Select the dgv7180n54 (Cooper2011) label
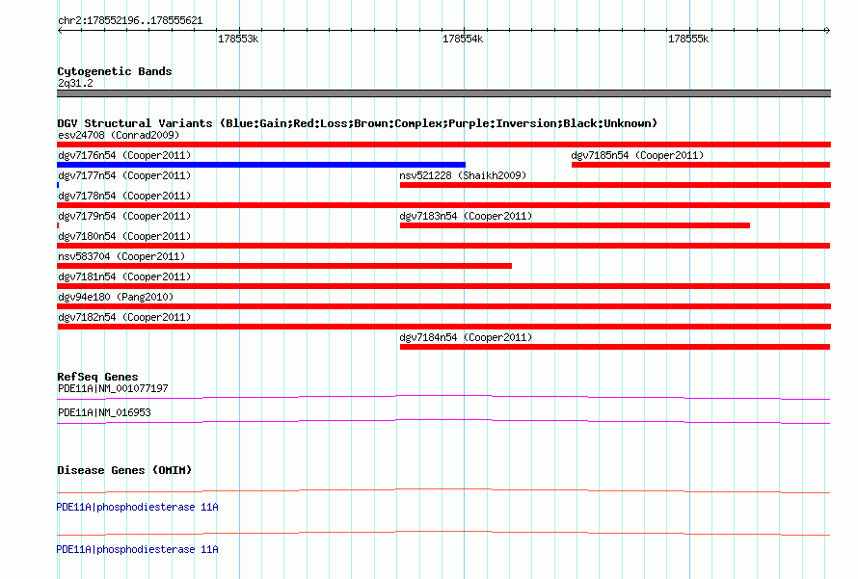This screenshot has width=858, height=579. [x=124, y=236]
